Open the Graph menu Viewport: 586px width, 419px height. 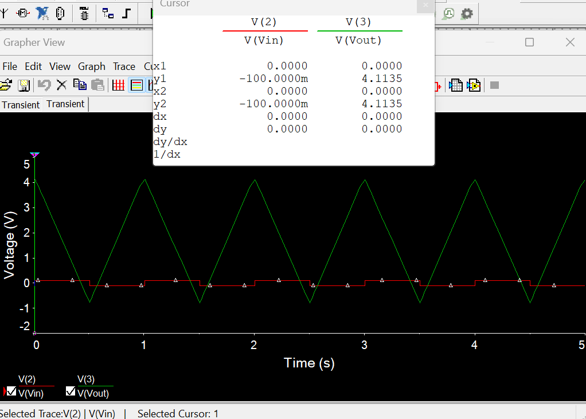91,66
